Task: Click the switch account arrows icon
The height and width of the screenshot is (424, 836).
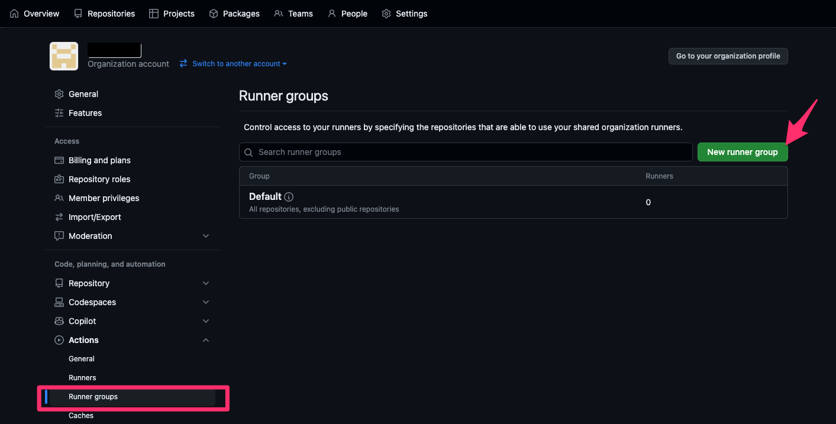Action: tap(183, 63)
